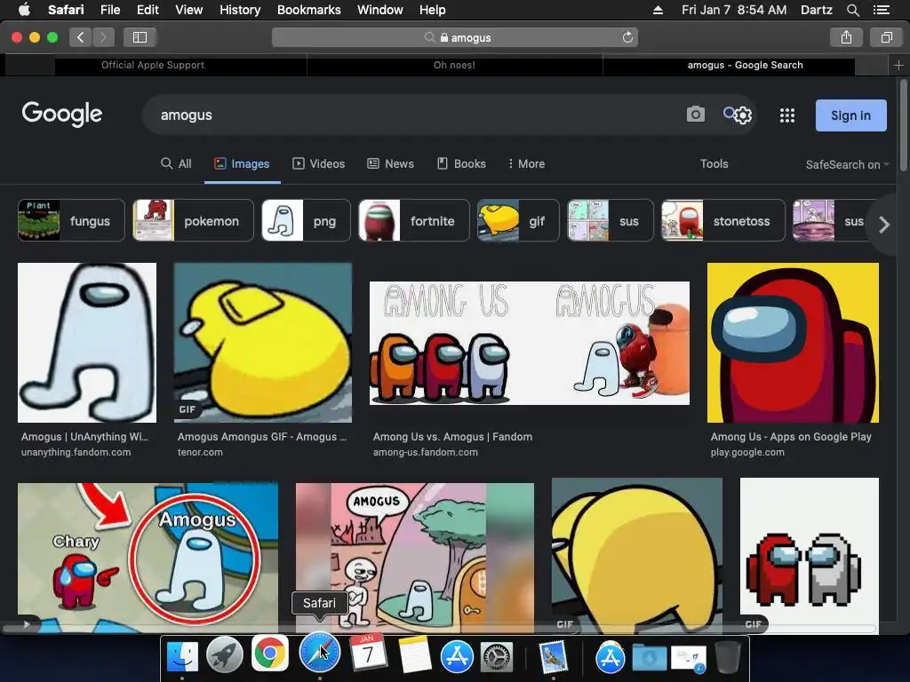Switch to the Oh noes! tab
Viewport: 910px width, 682px height.
point(454,65)
